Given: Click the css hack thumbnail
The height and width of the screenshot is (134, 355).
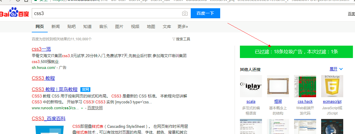Looking at the screenshot, I should tap(305, 86).
